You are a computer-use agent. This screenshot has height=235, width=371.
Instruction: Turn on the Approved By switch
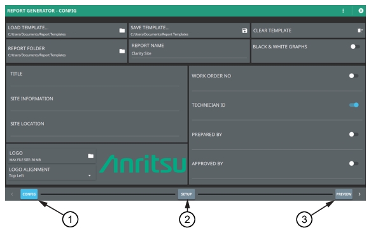[x=353, y=163]
